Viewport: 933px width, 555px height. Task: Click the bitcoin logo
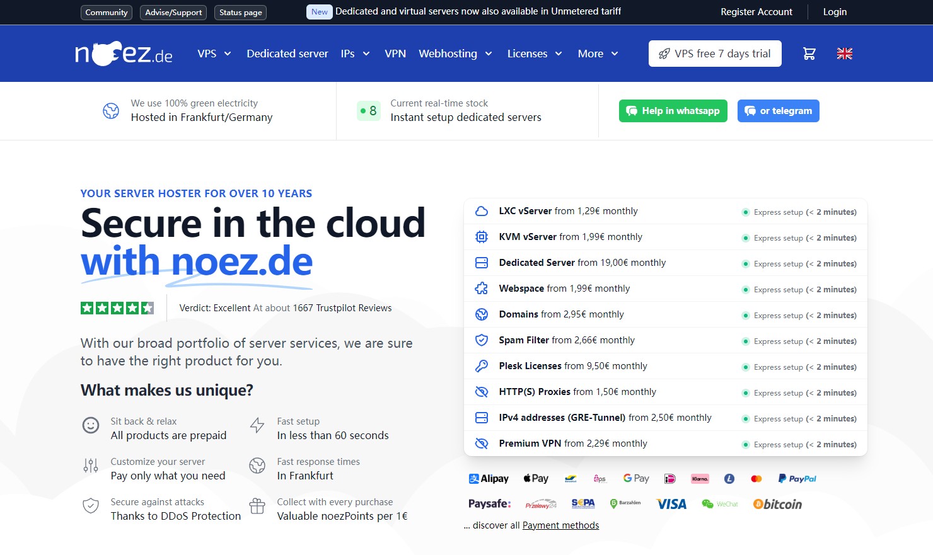(x=778, y=504)
